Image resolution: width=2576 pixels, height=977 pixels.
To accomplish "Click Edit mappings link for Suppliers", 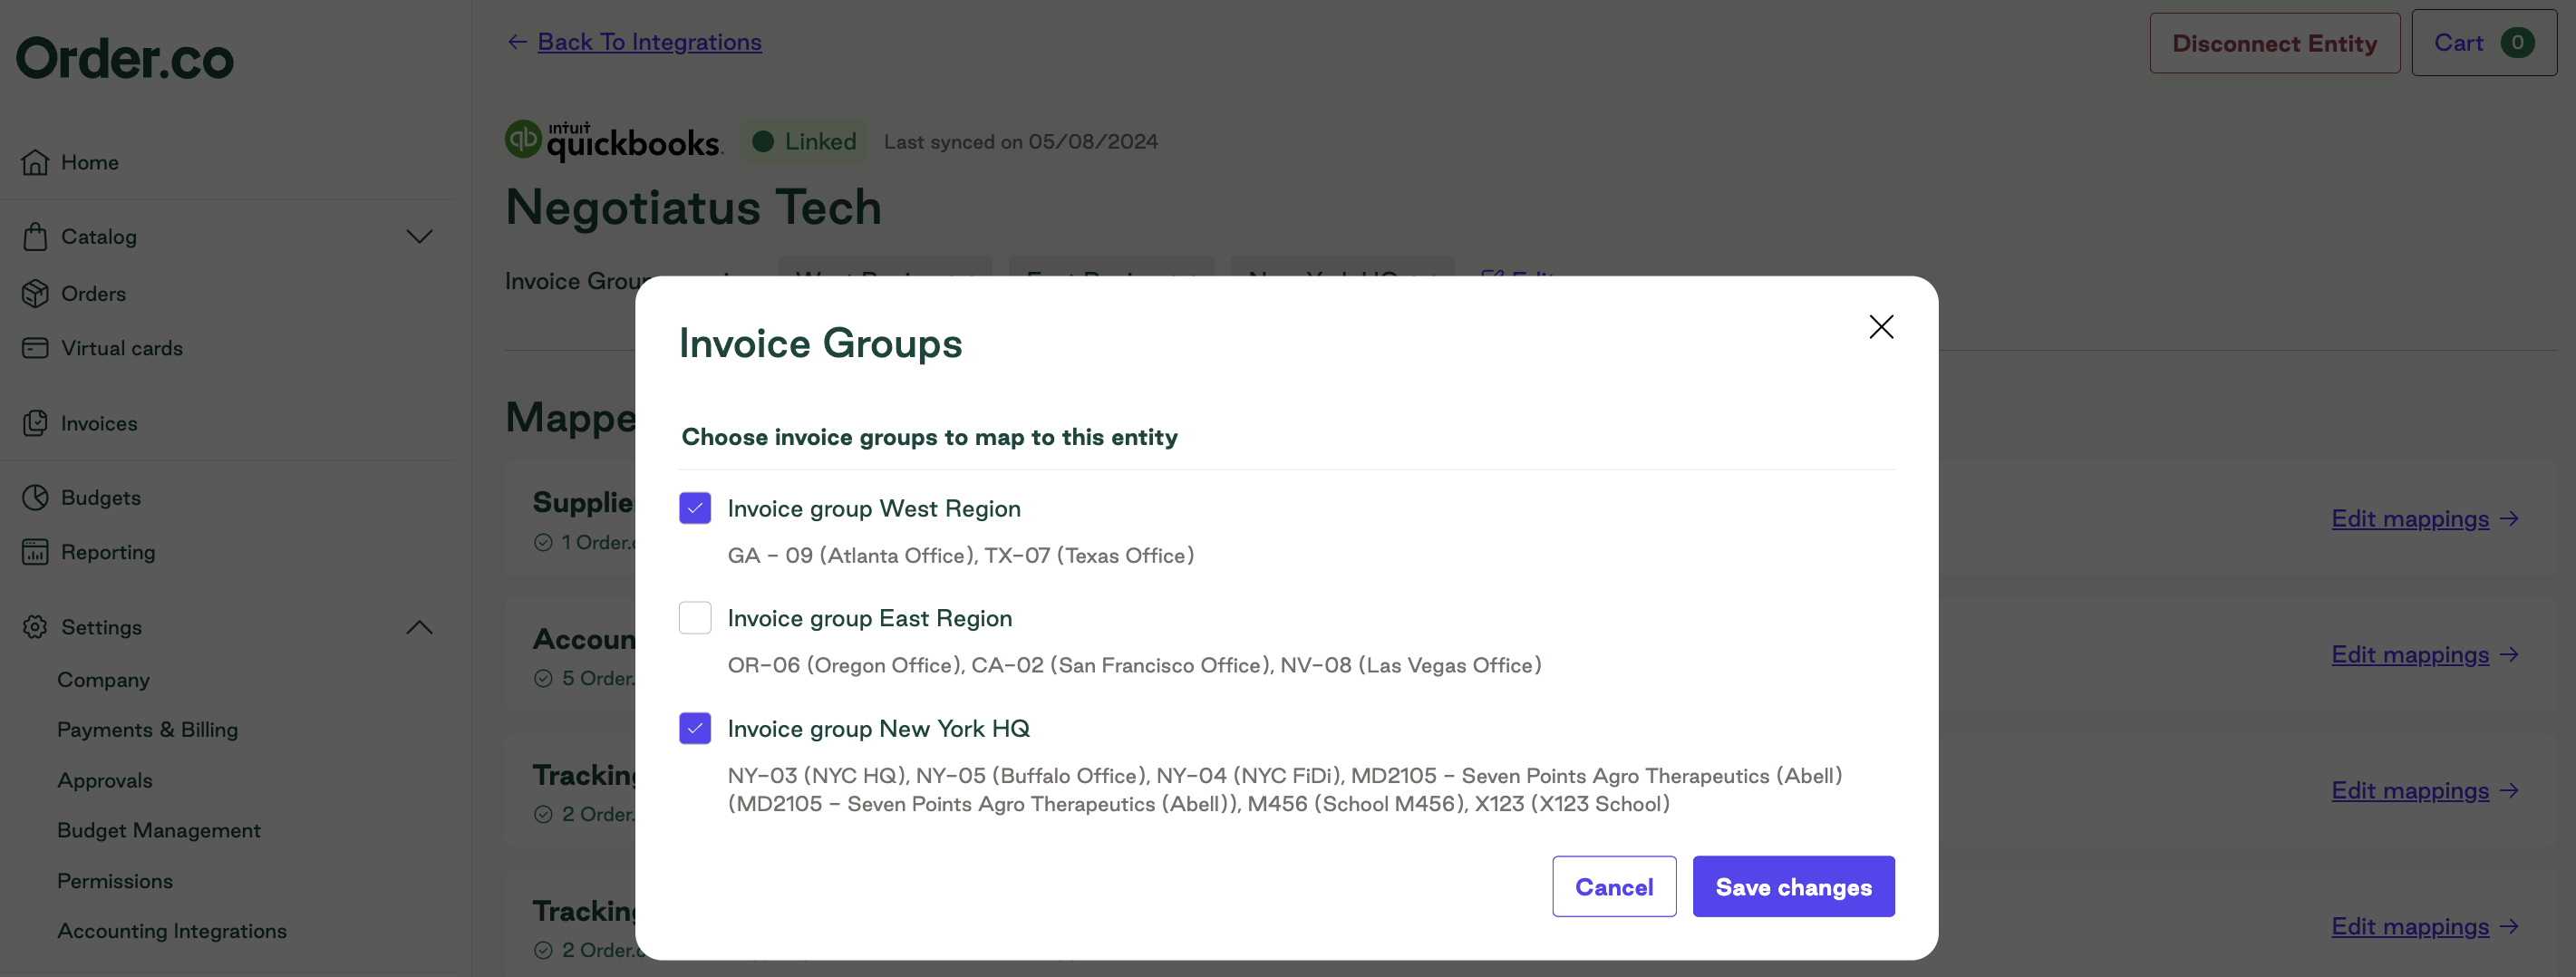I will (x=2424, y=518).
